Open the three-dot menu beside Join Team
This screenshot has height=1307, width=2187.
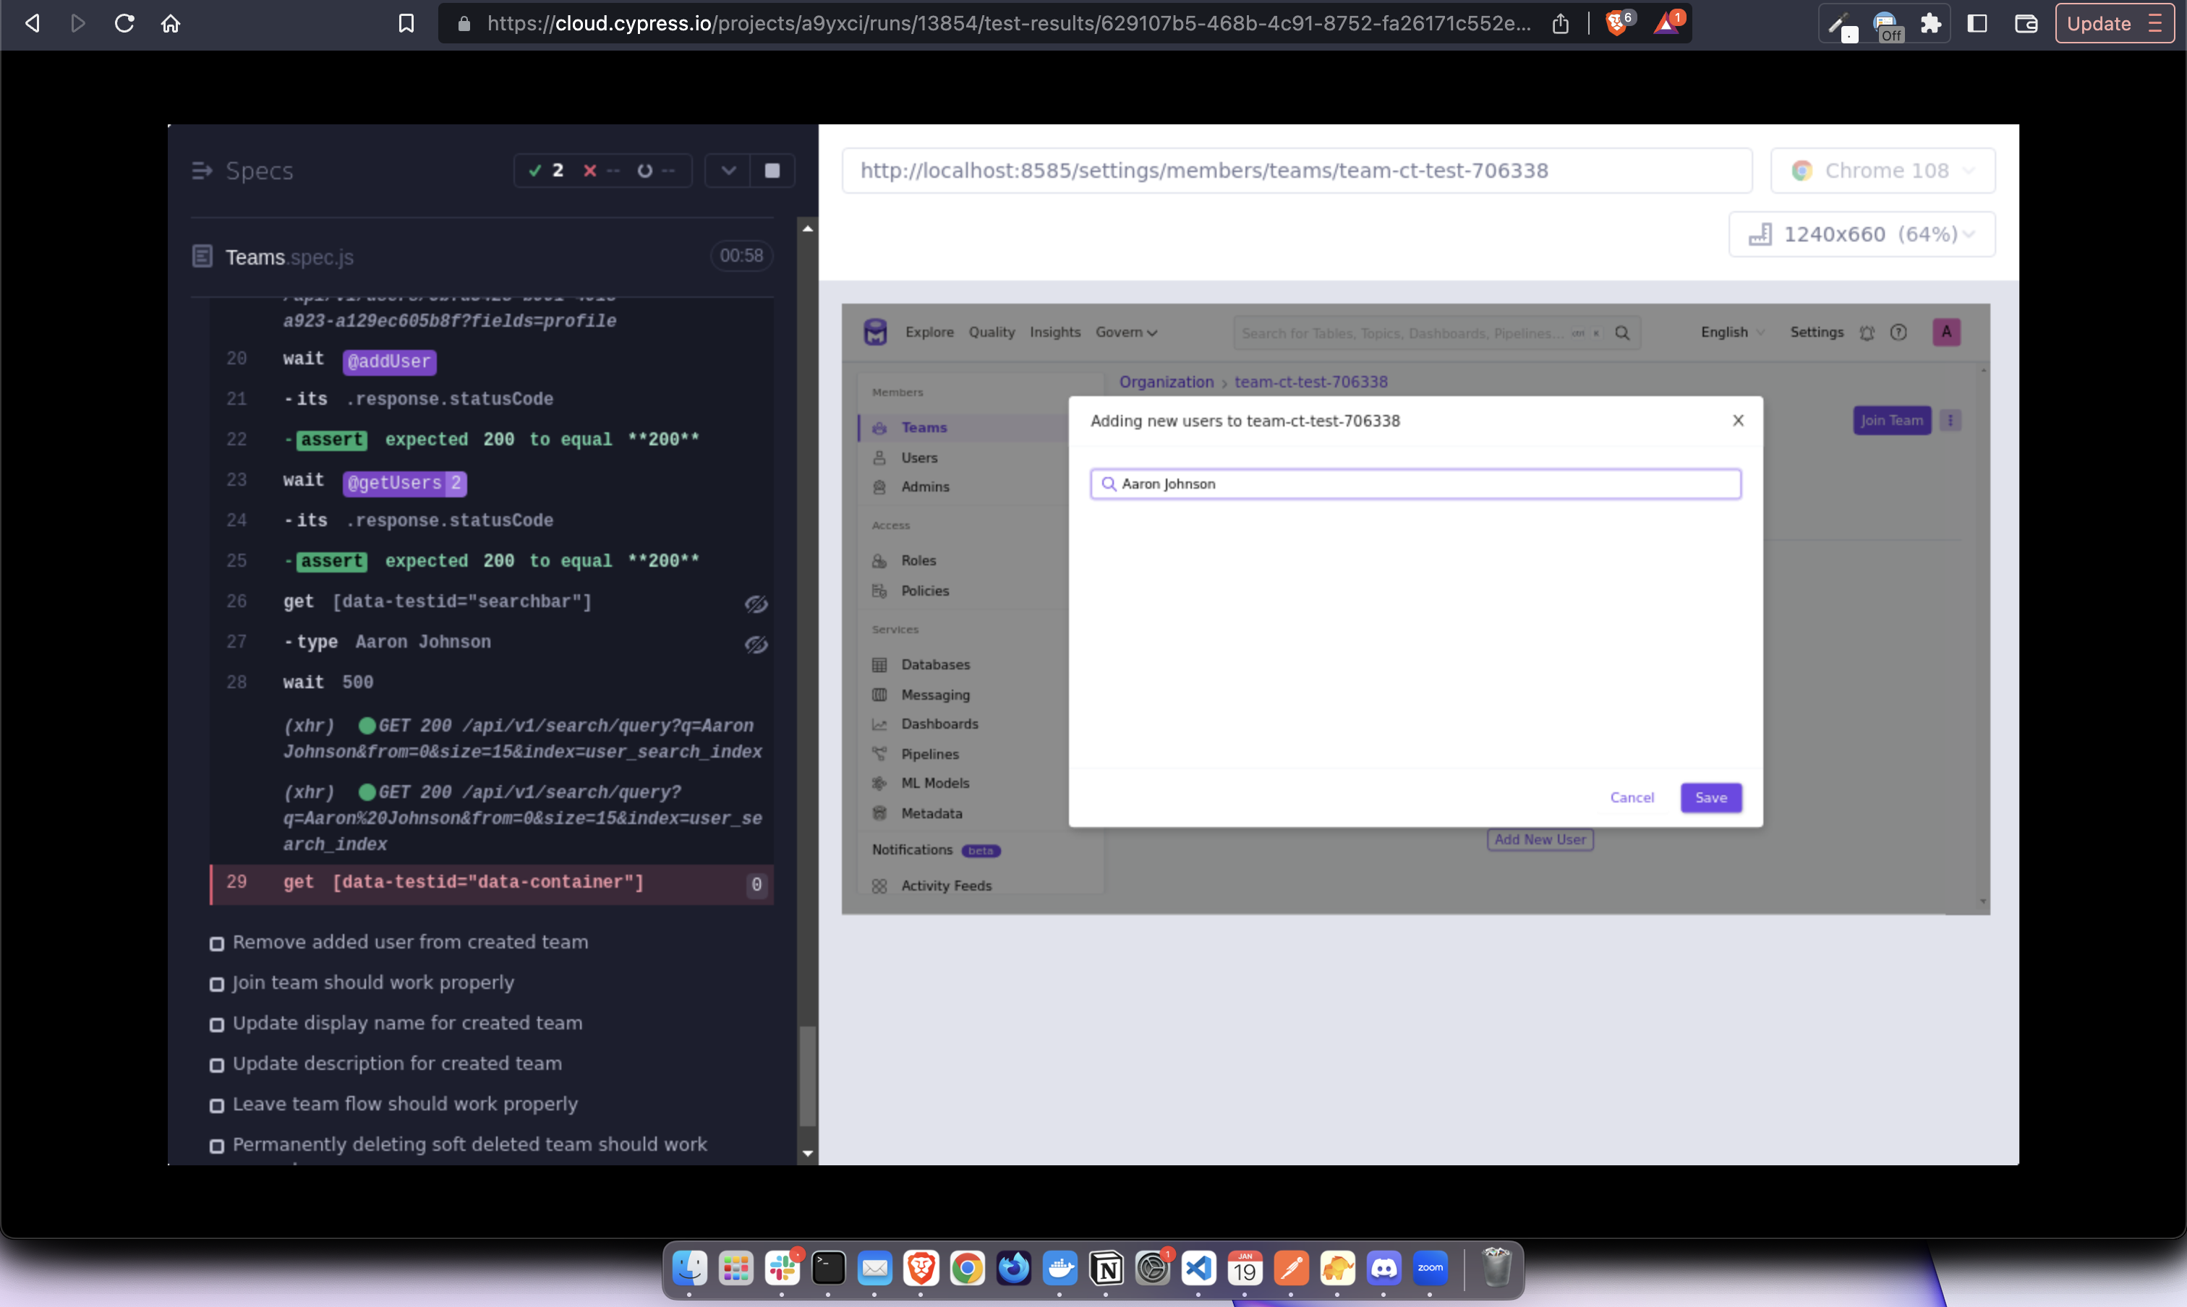tap(1950, 420)
